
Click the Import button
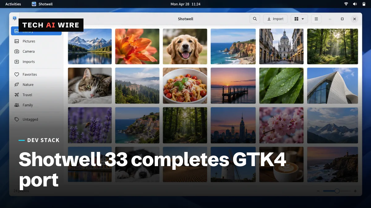tap(275, 19)
